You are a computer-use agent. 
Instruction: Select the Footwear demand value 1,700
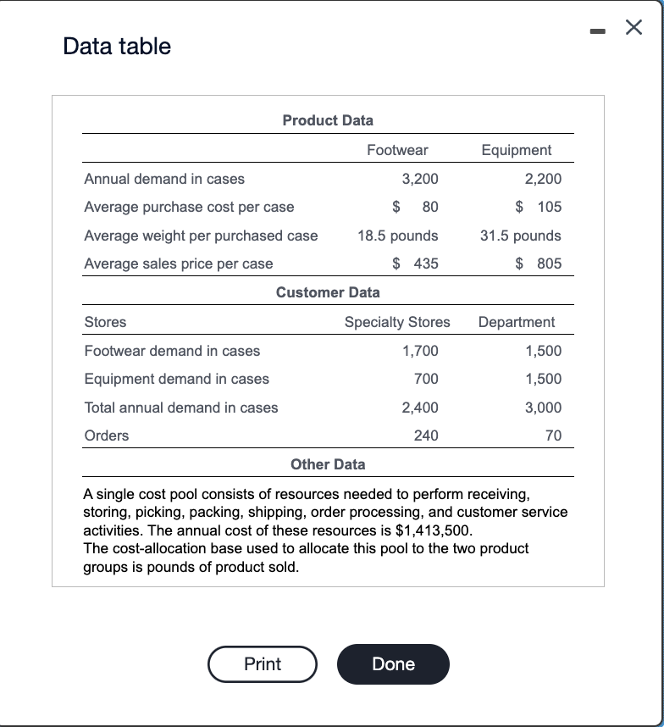pos(421,350)
